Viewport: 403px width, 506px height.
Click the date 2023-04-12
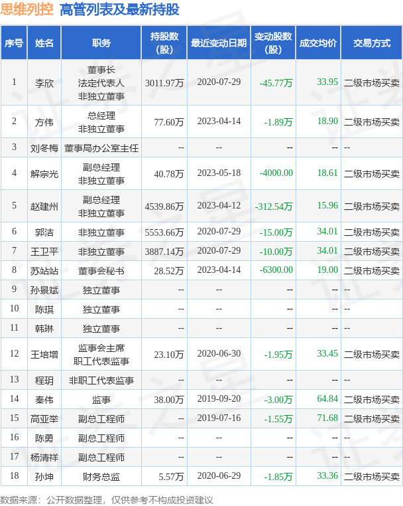pyautogui.click(x=219, y=205)
